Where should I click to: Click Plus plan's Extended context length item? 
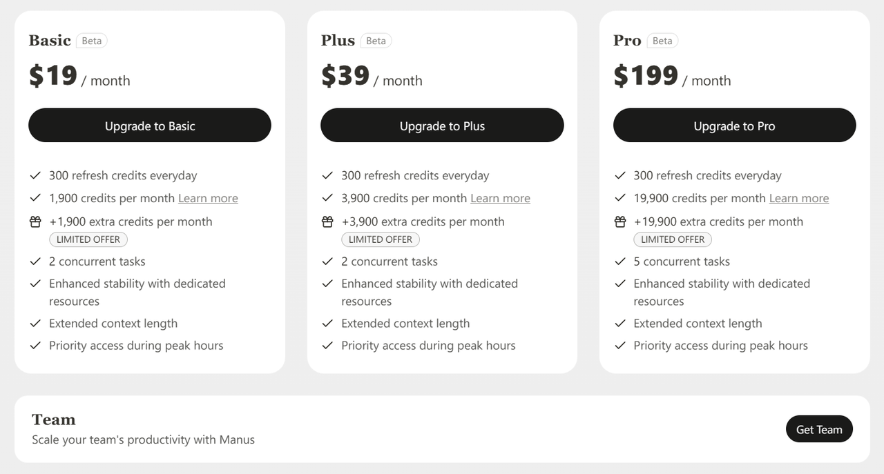[405, 324]
